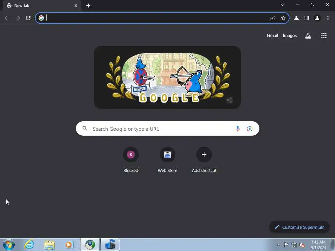Click the Google icon in address bar

tap(41, 18)
